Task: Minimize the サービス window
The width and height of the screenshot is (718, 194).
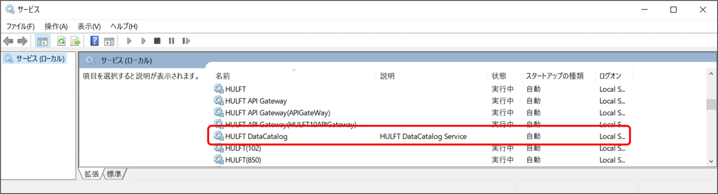Action: (645, 10)
